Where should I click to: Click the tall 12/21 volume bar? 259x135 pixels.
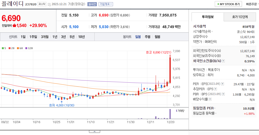pyautogui.click(x=170, y=114)
